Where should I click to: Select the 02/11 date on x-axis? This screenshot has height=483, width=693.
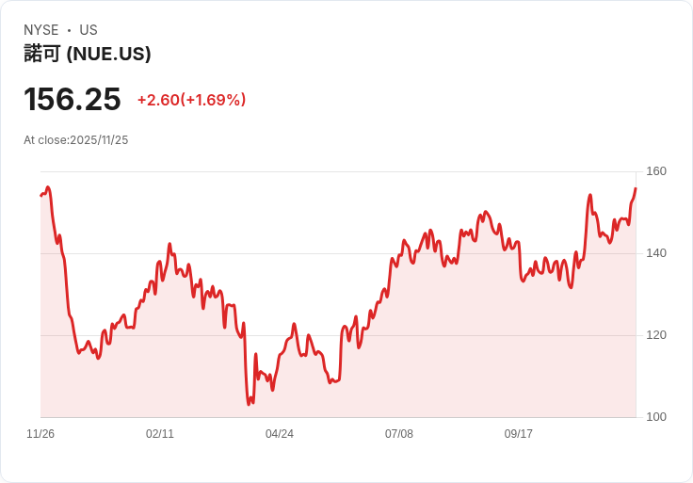pyautogui.click(x=160, y=434)
